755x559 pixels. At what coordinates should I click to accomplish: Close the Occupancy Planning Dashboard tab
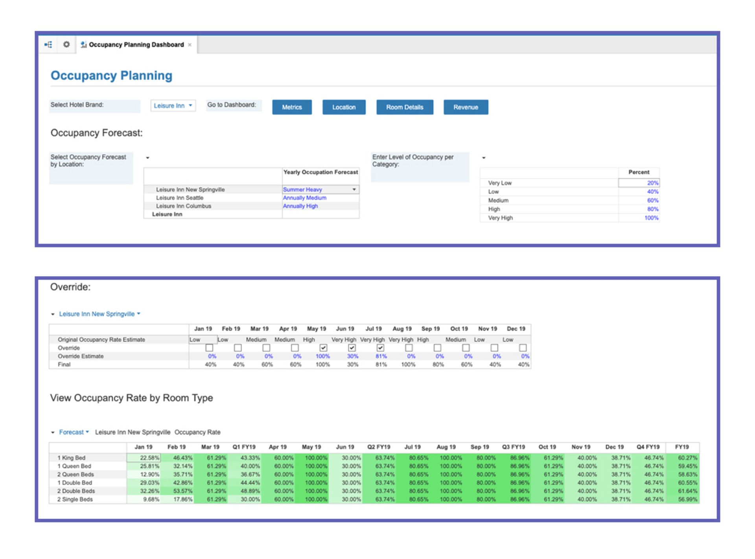pyautogui.click(x=190, y=45)
